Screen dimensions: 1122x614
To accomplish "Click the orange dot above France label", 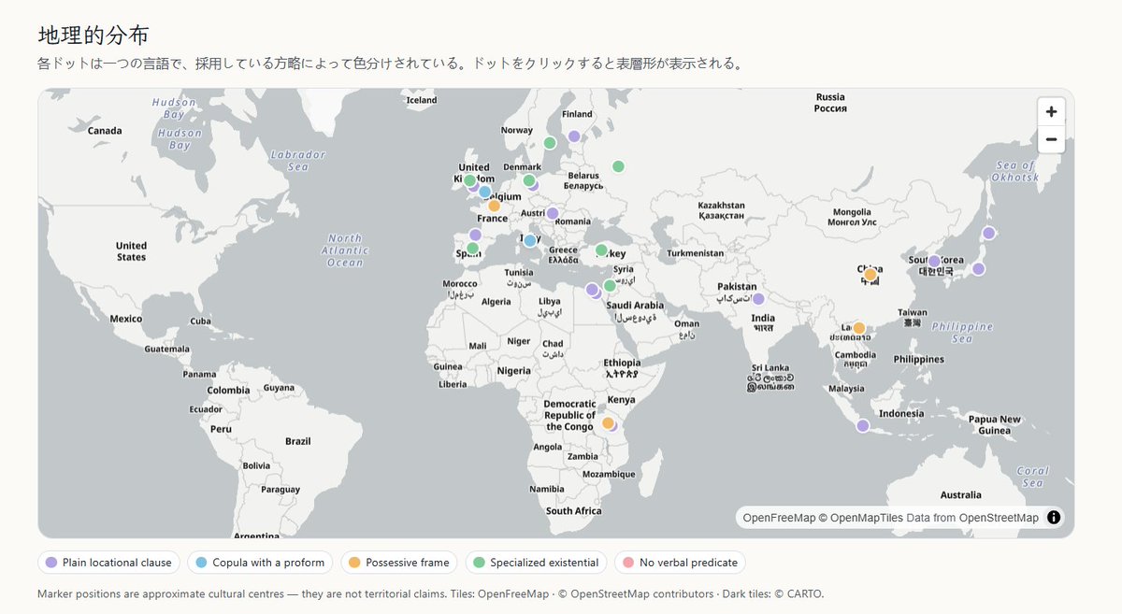I will click(494, 206).
